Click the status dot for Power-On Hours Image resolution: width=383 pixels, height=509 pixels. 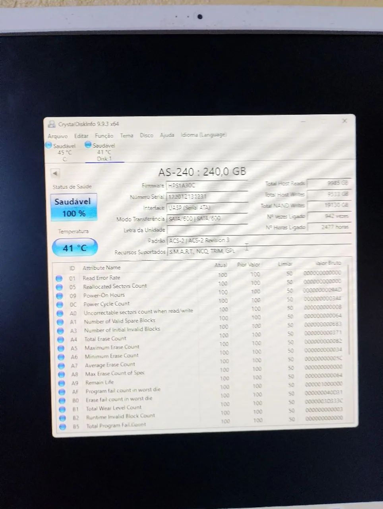[60, 296]
